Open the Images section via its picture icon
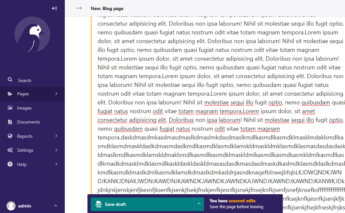The image size is (345, 213). (9, 108)
